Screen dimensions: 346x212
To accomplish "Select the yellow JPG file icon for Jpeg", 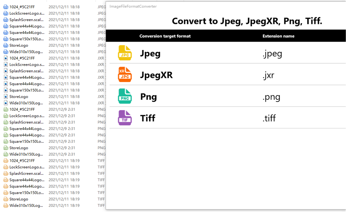I will click(x=125, y=53).
